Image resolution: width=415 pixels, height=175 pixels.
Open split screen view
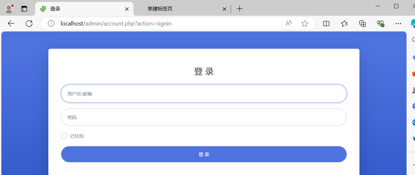[326, 24]
